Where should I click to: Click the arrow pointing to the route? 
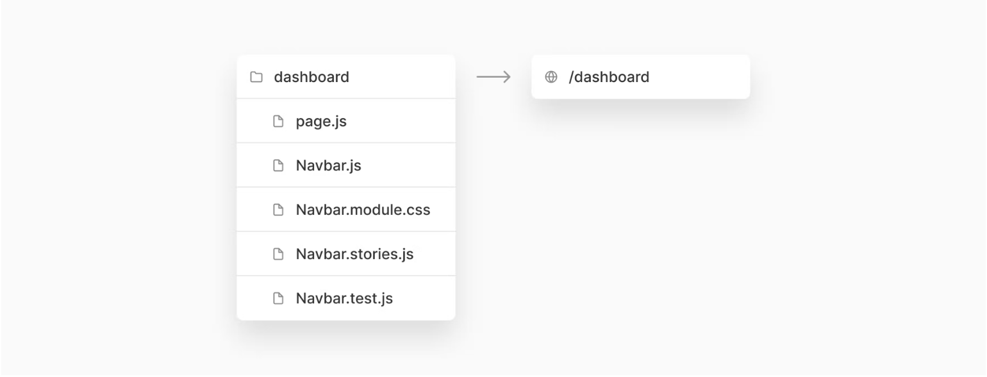click(x=493, y=78)
